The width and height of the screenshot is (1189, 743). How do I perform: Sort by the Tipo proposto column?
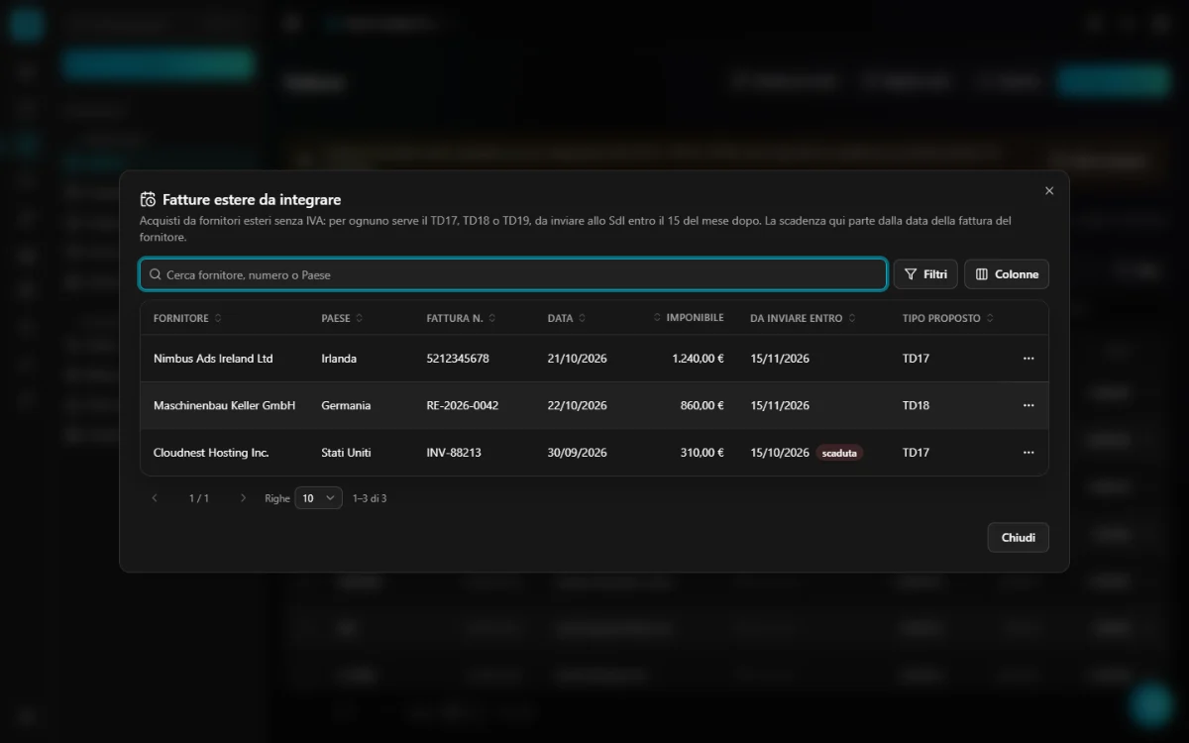948,318
